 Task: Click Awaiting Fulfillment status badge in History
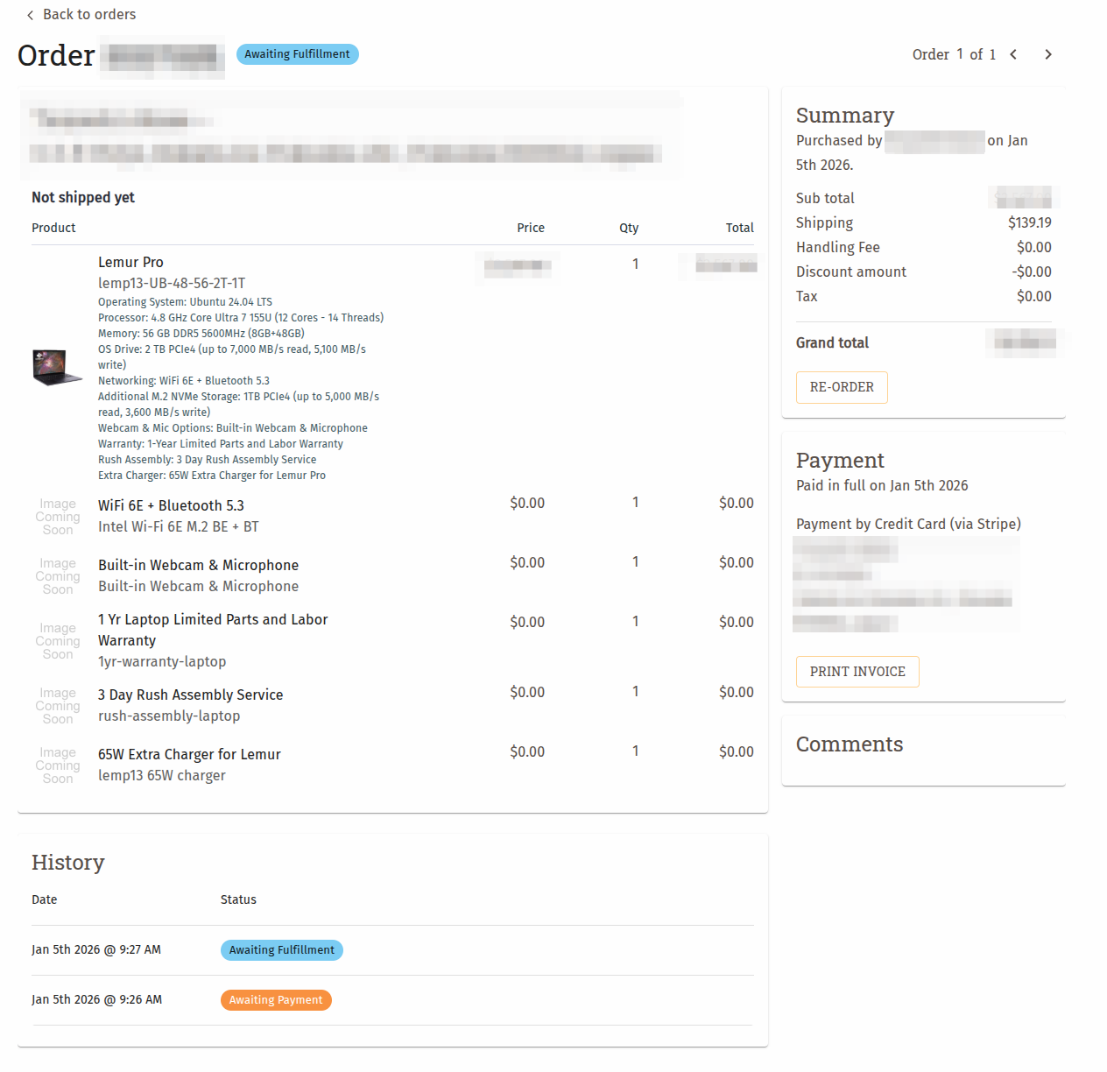(x=281, y=949)
